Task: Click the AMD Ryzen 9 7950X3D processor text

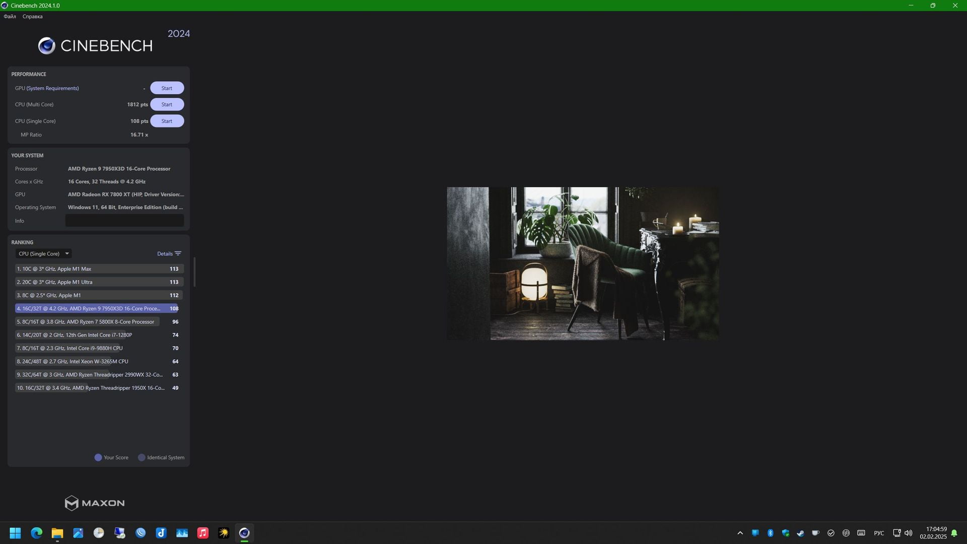Action: (x=119, y=169)
